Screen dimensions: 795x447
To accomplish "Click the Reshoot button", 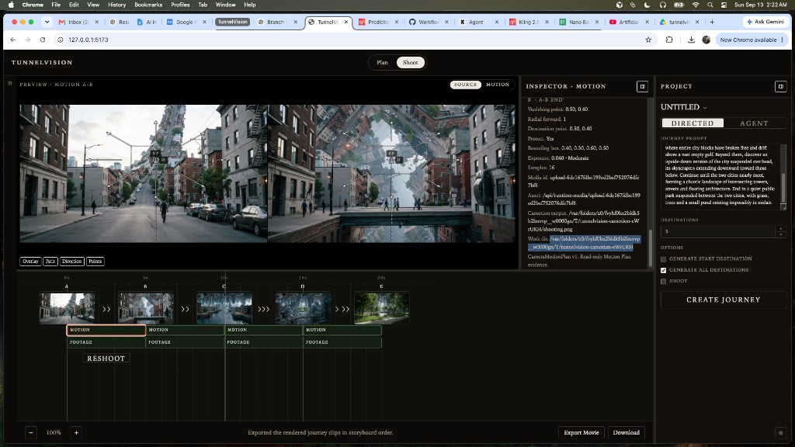I will [x=106, y=359].
